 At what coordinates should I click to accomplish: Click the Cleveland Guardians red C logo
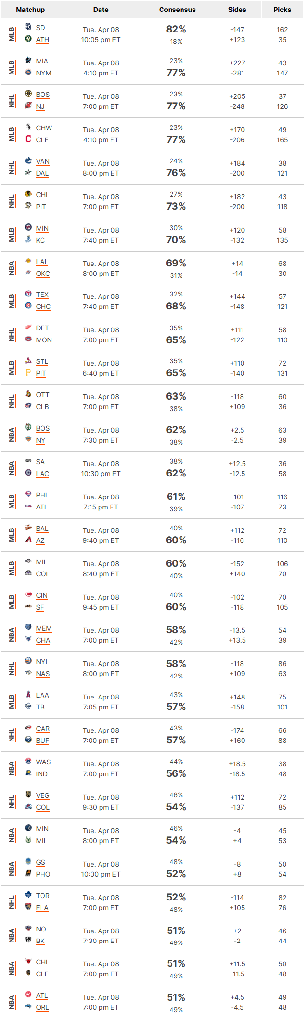pos(28,139)
